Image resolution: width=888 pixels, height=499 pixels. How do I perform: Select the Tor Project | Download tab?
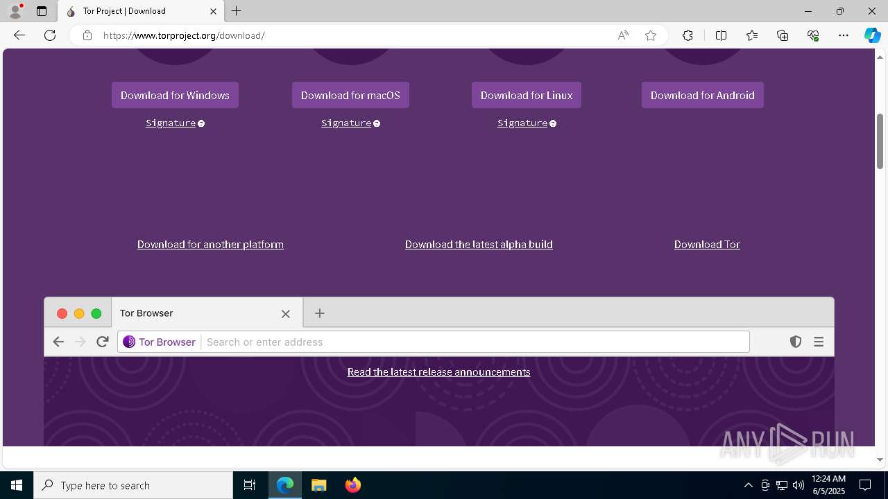[141, 11]
